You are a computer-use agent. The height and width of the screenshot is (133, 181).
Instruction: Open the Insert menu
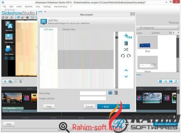click(19, 7)
